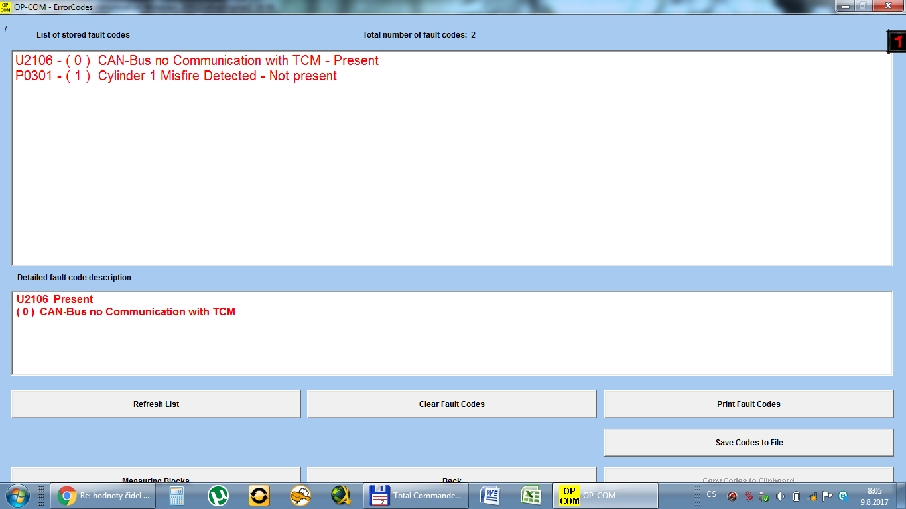Image resolution: width=906 pixels, height=509 pixels.
Task: Open Microsoft Excel from the taskbar
Action: (x=531, y=495)
